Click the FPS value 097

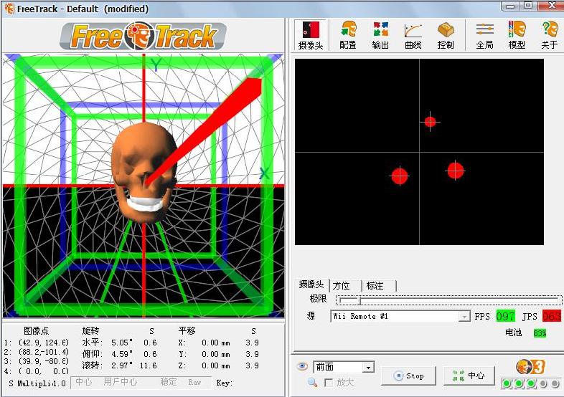(505, 316)
